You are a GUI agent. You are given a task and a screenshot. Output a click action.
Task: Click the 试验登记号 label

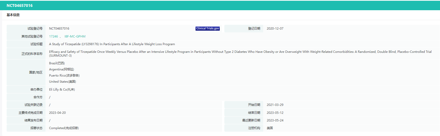35,29
